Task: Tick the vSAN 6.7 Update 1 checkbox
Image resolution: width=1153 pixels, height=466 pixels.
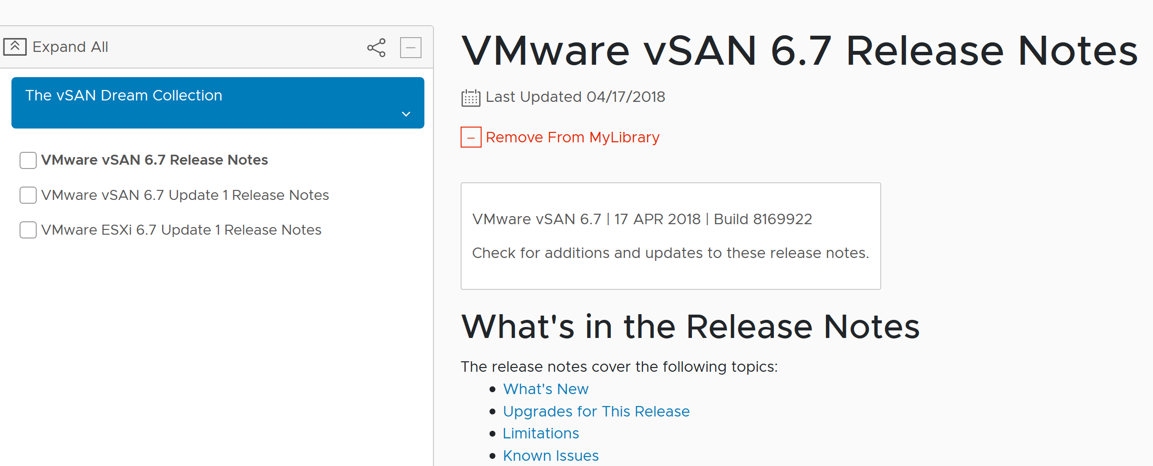Action: [28, 195]
